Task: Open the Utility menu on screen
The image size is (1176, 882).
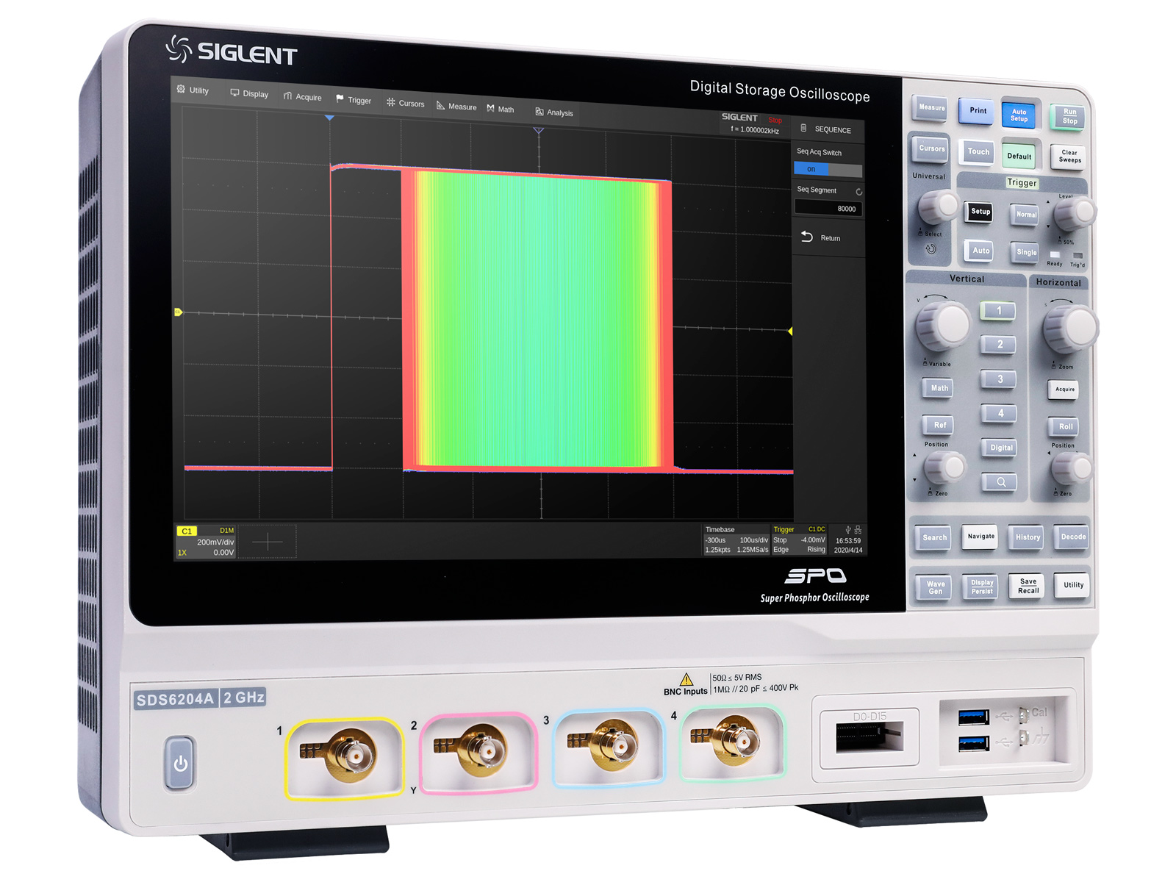Action: pos(193,90)
